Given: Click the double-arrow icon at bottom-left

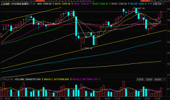Looking at the screenshot, I should coord(1,99).
